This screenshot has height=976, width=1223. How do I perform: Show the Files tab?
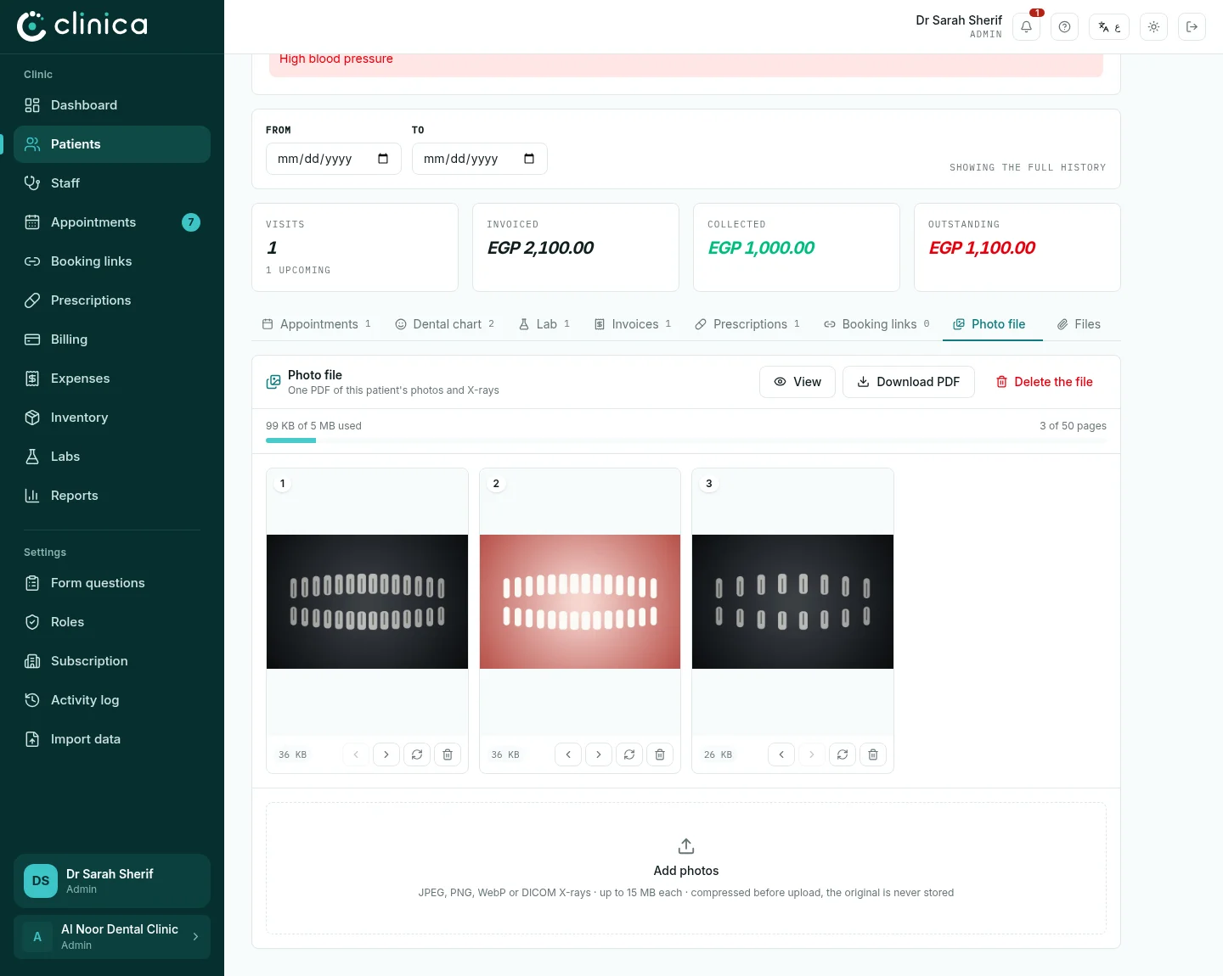pyautogui.click(x=1079, y=324)
